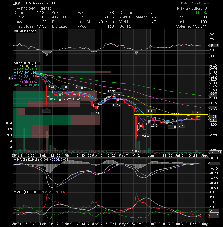Click the Annual Dividend label
This screenshot has width=223, height=227.
[134, 17]
